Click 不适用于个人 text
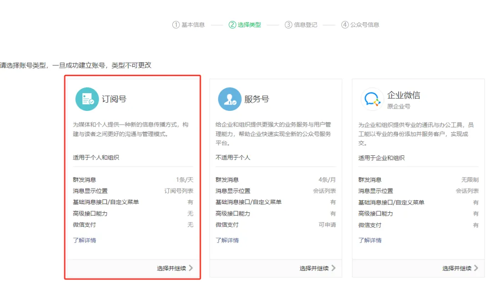The image size is (491, 284). pos(233,158)
